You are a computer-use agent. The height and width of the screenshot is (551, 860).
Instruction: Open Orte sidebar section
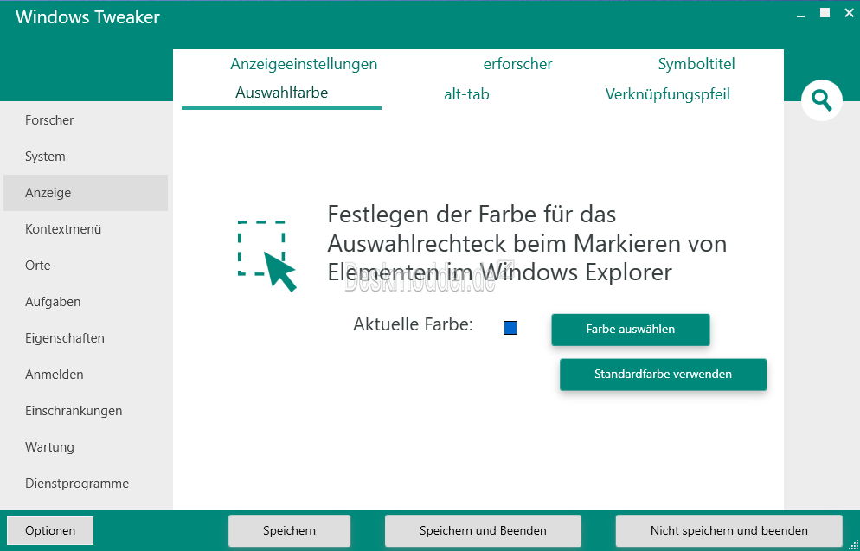click(86, 266)
